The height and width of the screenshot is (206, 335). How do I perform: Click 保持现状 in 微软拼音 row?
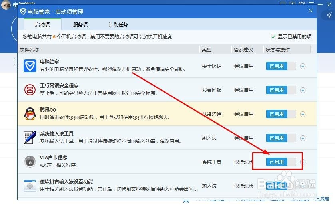pyautogui.click(x=243, y=186)
